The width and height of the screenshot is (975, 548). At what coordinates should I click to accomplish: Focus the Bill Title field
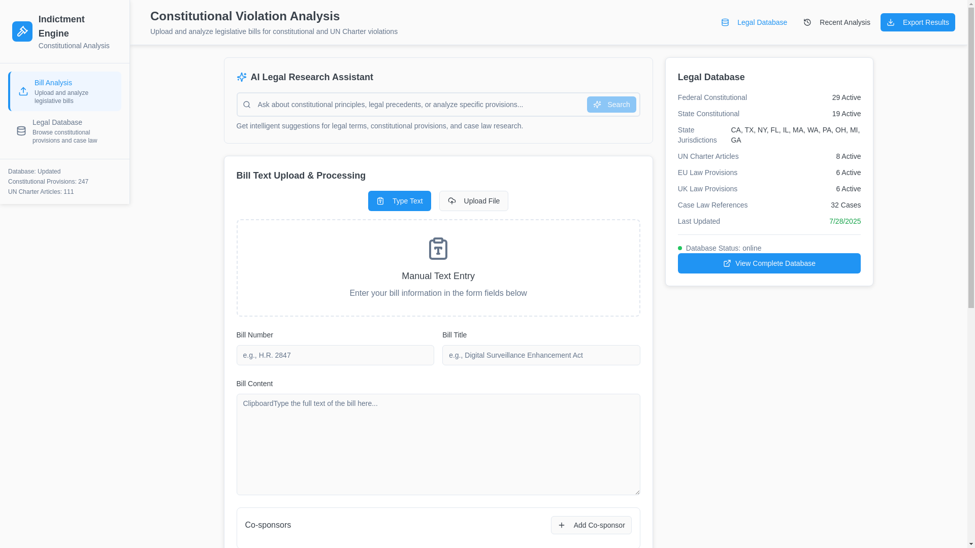[x=541, y=355]
